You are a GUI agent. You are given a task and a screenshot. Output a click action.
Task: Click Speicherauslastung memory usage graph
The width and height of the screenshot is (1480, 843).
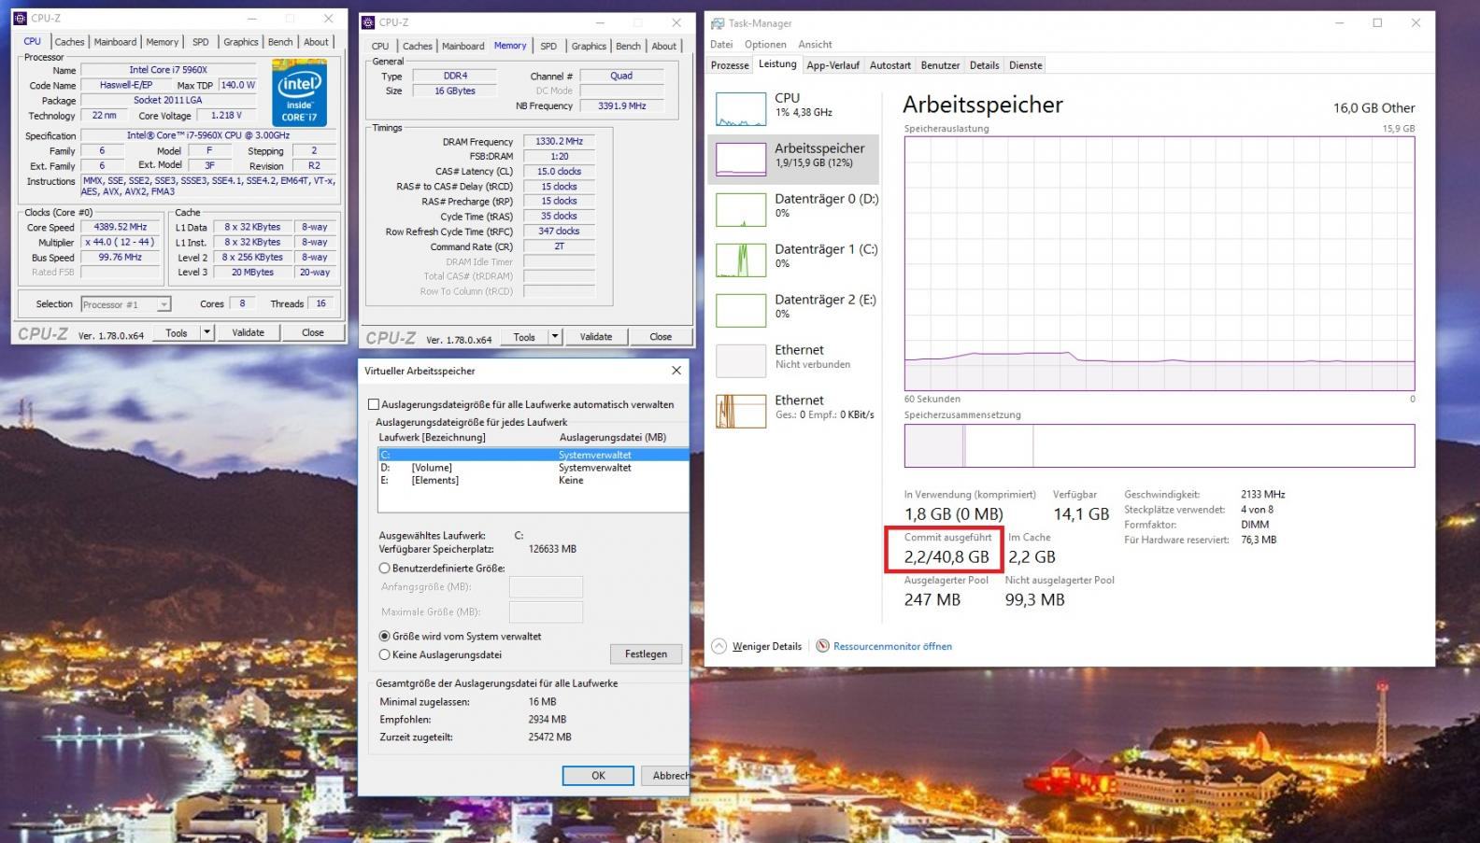(1159, 263)
